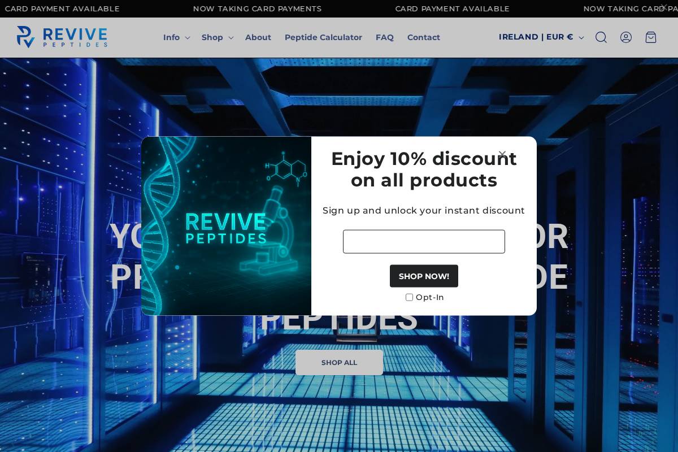Dismiss the announcement bar close icon
The height and width of the screenshot is (452, 678).
click(663, 7)
